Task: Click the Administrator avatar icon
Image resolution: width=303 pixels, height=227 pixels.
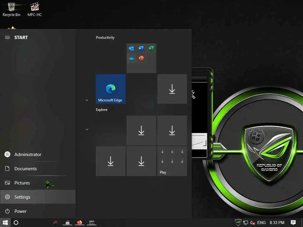Action: tap(7, 154)
